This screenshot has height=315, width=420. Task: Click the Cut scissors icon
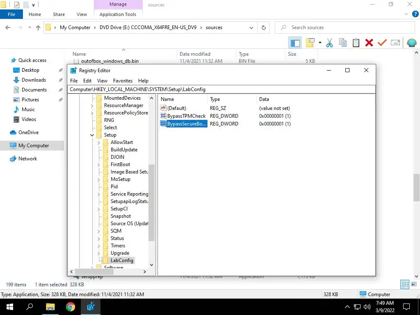[x=329, y=43]
